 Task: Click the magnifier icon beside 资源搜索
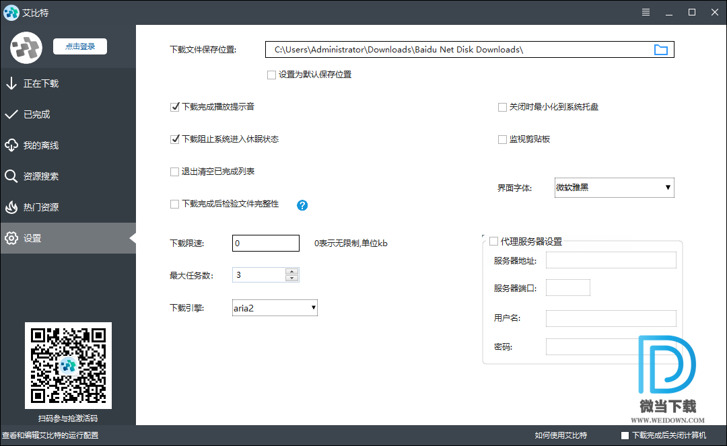coord(11,176)
